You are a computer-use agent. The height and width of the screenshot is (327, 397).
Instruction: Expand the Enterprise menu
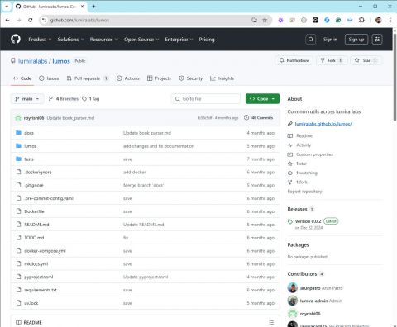179,40
